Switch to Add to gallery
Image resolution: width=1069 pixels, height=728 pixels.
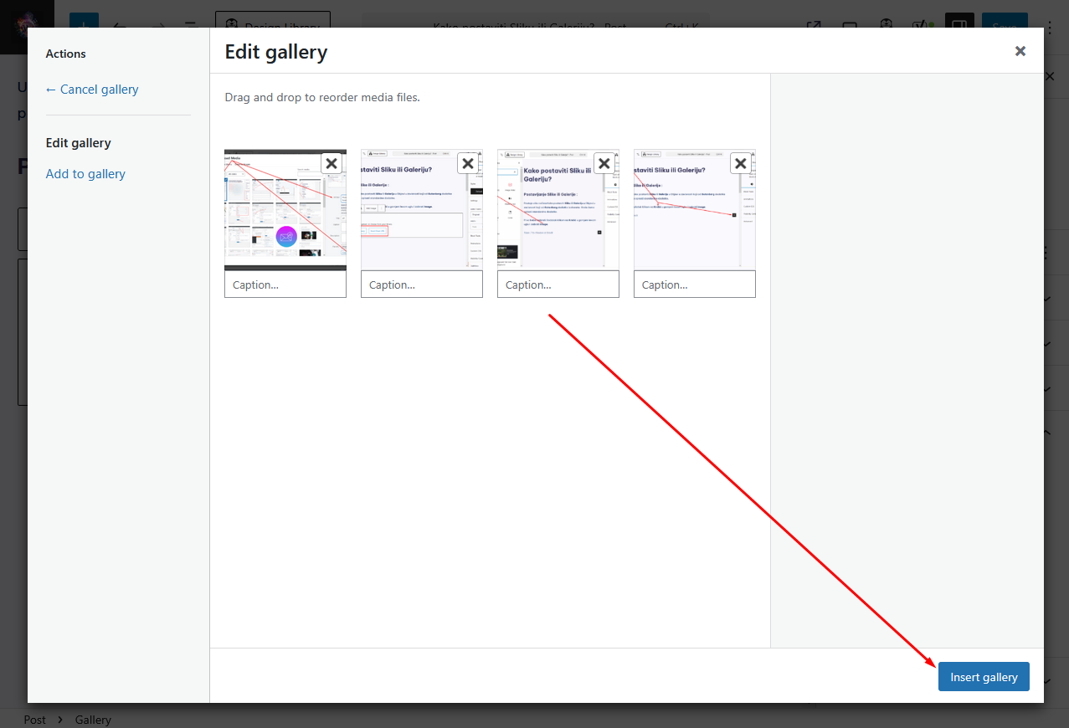coord(85,174)
